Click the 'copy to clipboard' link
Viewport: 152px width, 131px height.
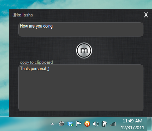(x=36, y=62)
